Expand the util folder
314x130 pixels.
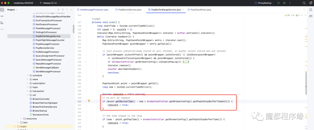click(x=27, y=95)
